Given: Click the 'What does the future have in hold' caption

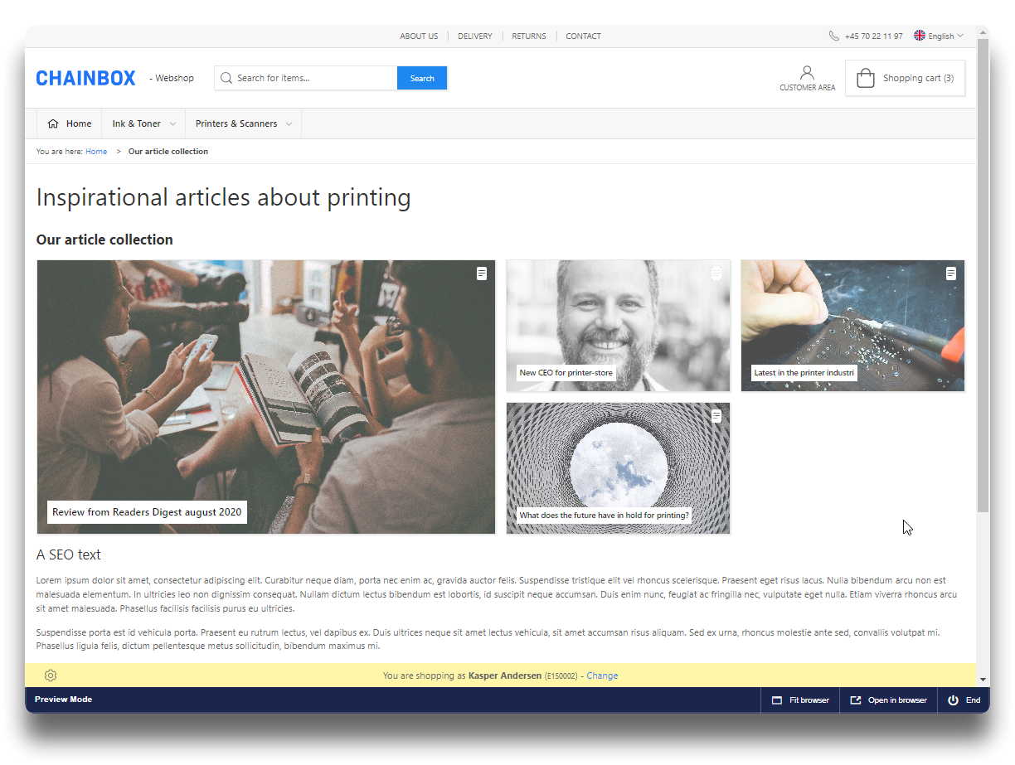Looking at the screenshot, I should click(604, 516).
